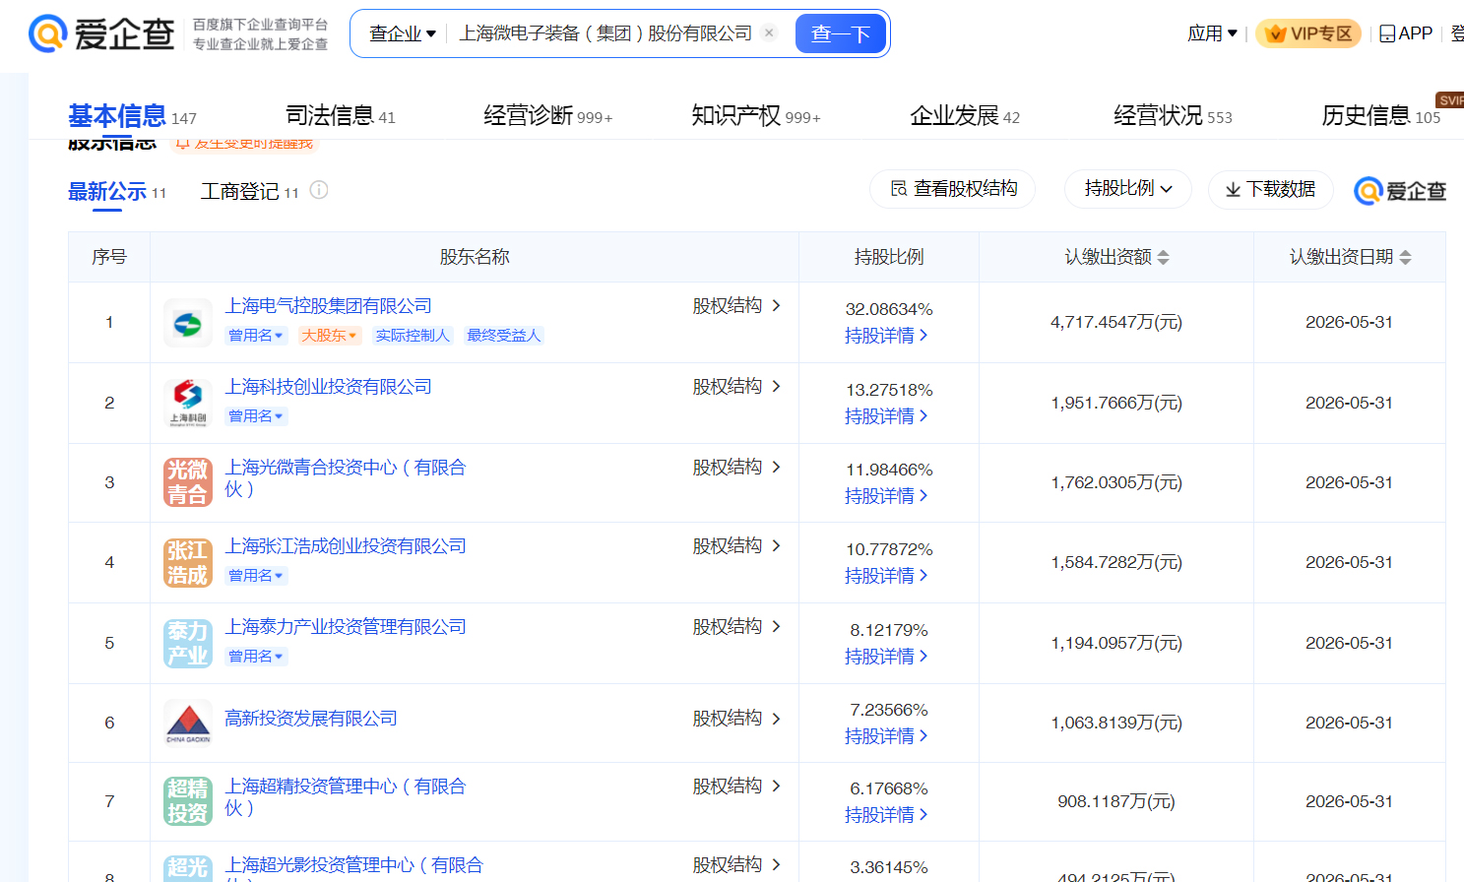
Task: Switch to the 经营状况 tab
Action: [1173, 116]
